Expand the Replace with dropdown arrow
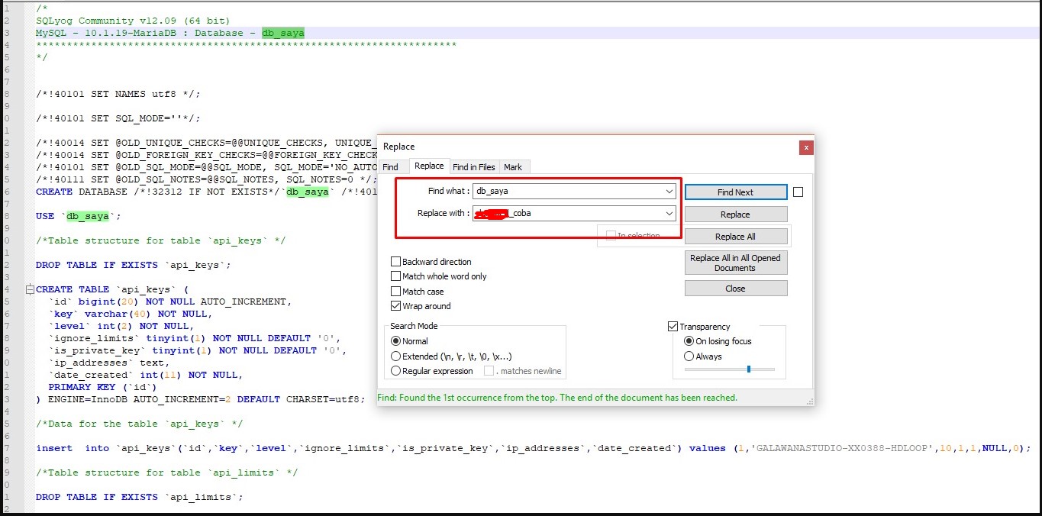 tap(669, 214)
